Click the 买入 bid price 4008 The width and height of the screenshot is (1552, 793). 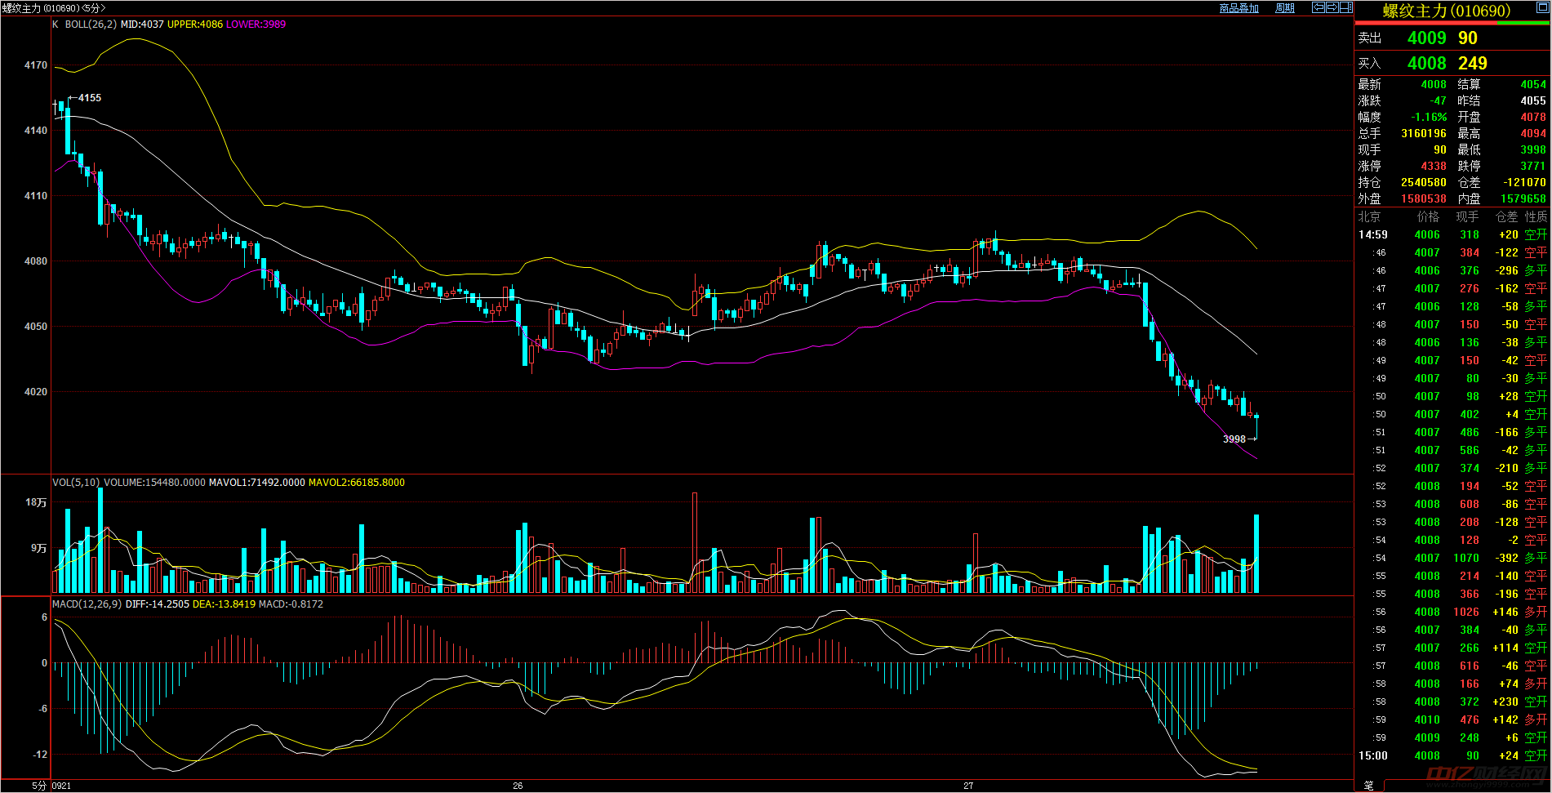point(1427,64)
